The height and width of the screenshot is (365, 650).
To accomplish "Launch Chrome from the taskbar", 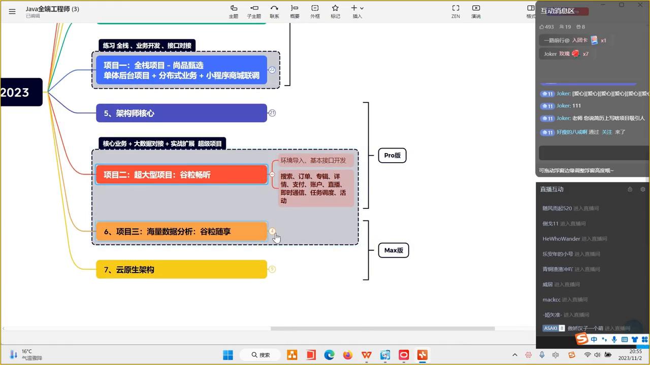I will click(329, 355).
